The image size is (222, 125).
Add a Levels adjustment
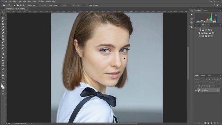[x=203, y=30]
